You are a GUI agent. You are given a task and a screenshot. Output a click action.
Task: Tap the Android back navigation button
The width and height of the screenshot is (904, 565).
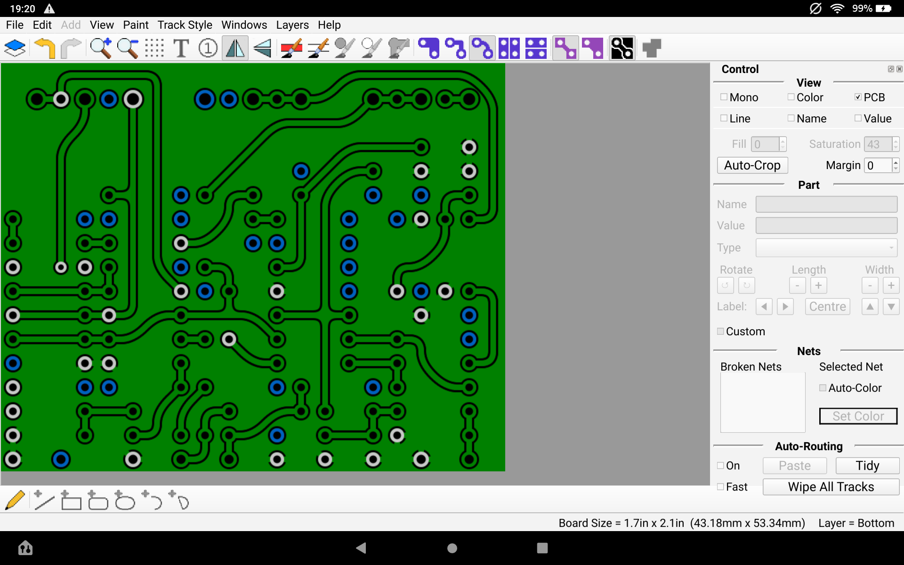[x=361, y=548]
